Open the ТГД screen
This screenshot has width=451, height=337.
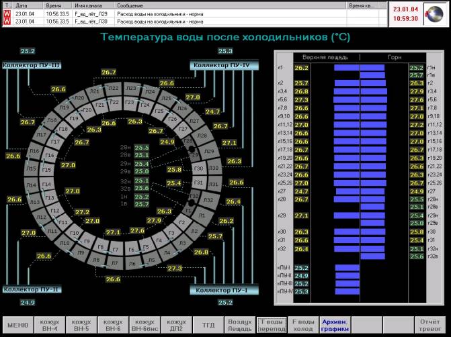click(x=208, y=326)
